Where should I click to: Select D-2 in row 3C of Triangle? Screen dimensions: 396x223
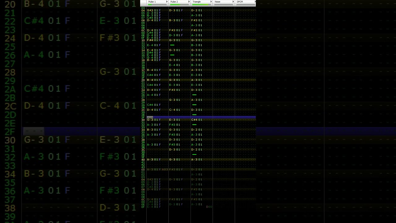click(x=194, y=150)
